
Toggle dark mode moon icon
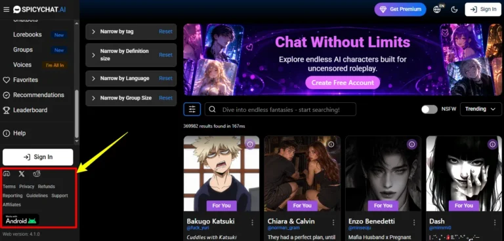[454, 10]
